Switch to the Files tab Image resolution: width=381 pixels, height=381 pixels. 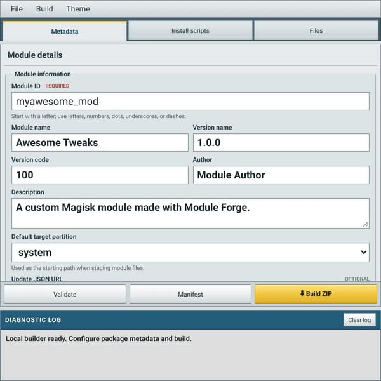[x=316, y=31]
